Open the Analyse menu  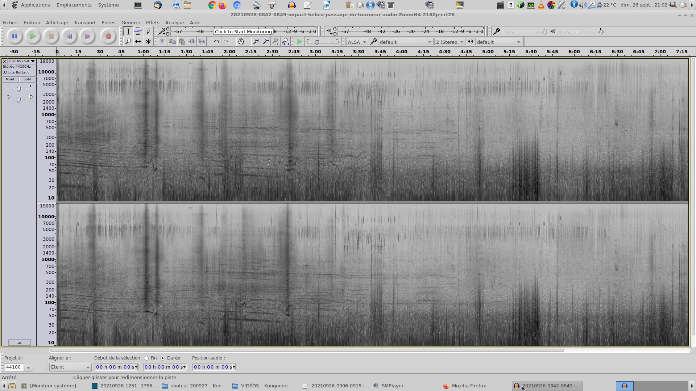[x=174, y=22]
